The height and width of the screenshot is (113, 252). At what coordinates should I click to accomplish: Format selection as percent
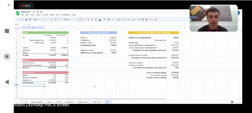click(x=48, y=19)
